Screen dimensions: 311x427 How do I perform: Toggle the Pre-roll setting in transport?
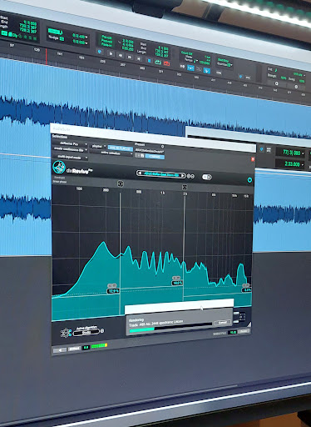106,37
